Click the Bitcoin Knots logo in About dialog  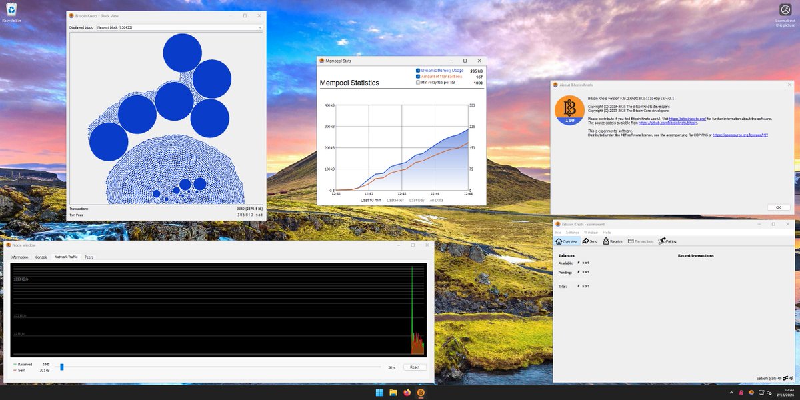click(570, 110)
